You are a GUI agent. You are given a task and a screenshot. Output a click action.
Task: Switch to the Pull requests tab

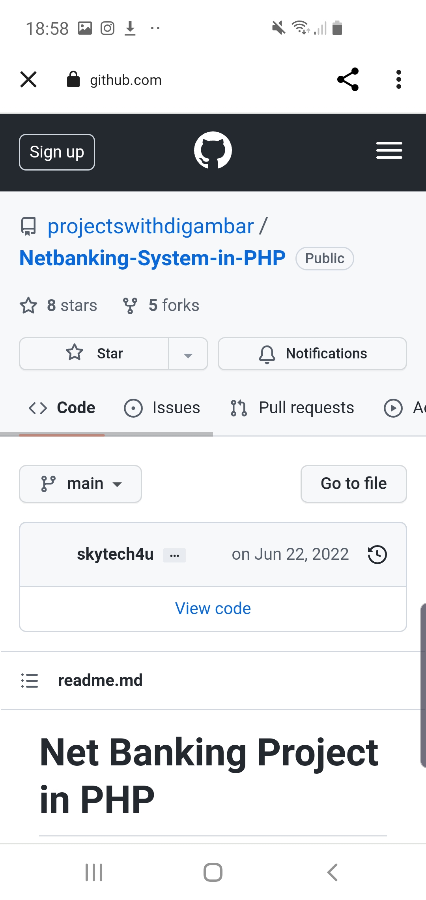coord(293,408)
